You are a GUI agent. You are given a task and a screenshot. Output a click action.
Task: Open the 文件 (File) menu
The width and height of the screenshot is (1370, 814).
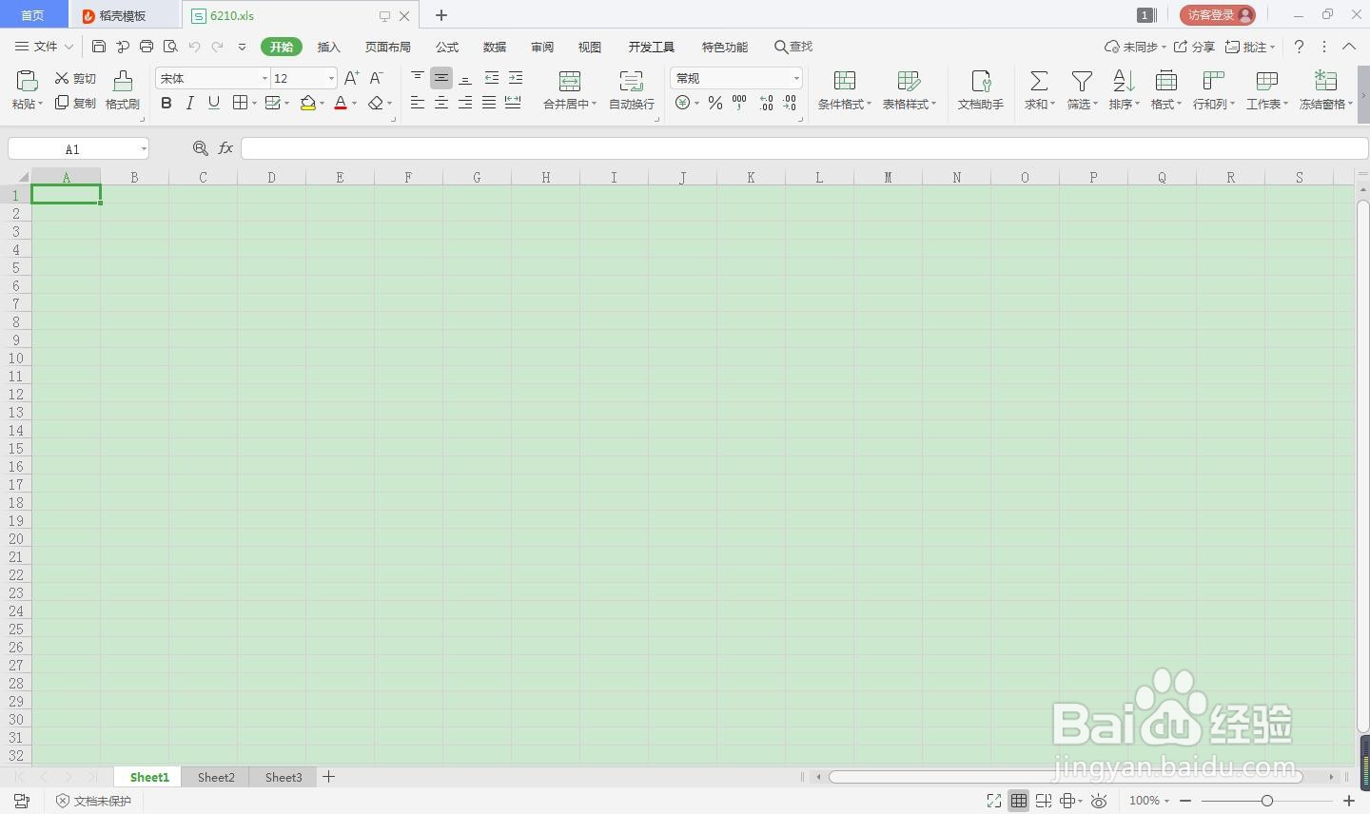tap(44, 46)
